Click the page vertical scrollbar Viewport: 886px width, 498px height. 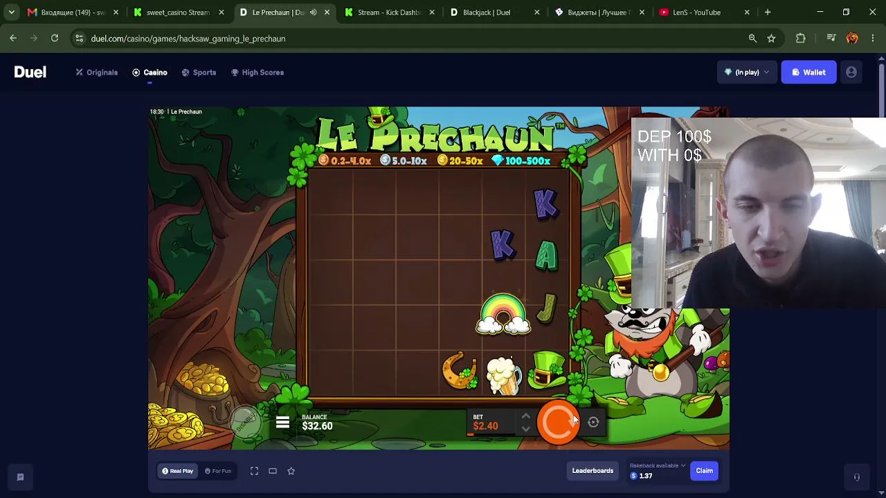[881, 91]
